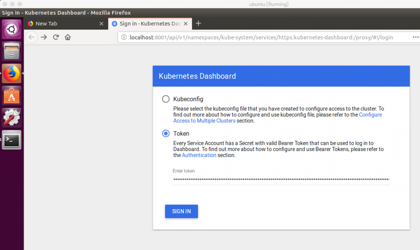
Task: Click the Kubernetes Dashboard header title
Action: click(197, 76)
